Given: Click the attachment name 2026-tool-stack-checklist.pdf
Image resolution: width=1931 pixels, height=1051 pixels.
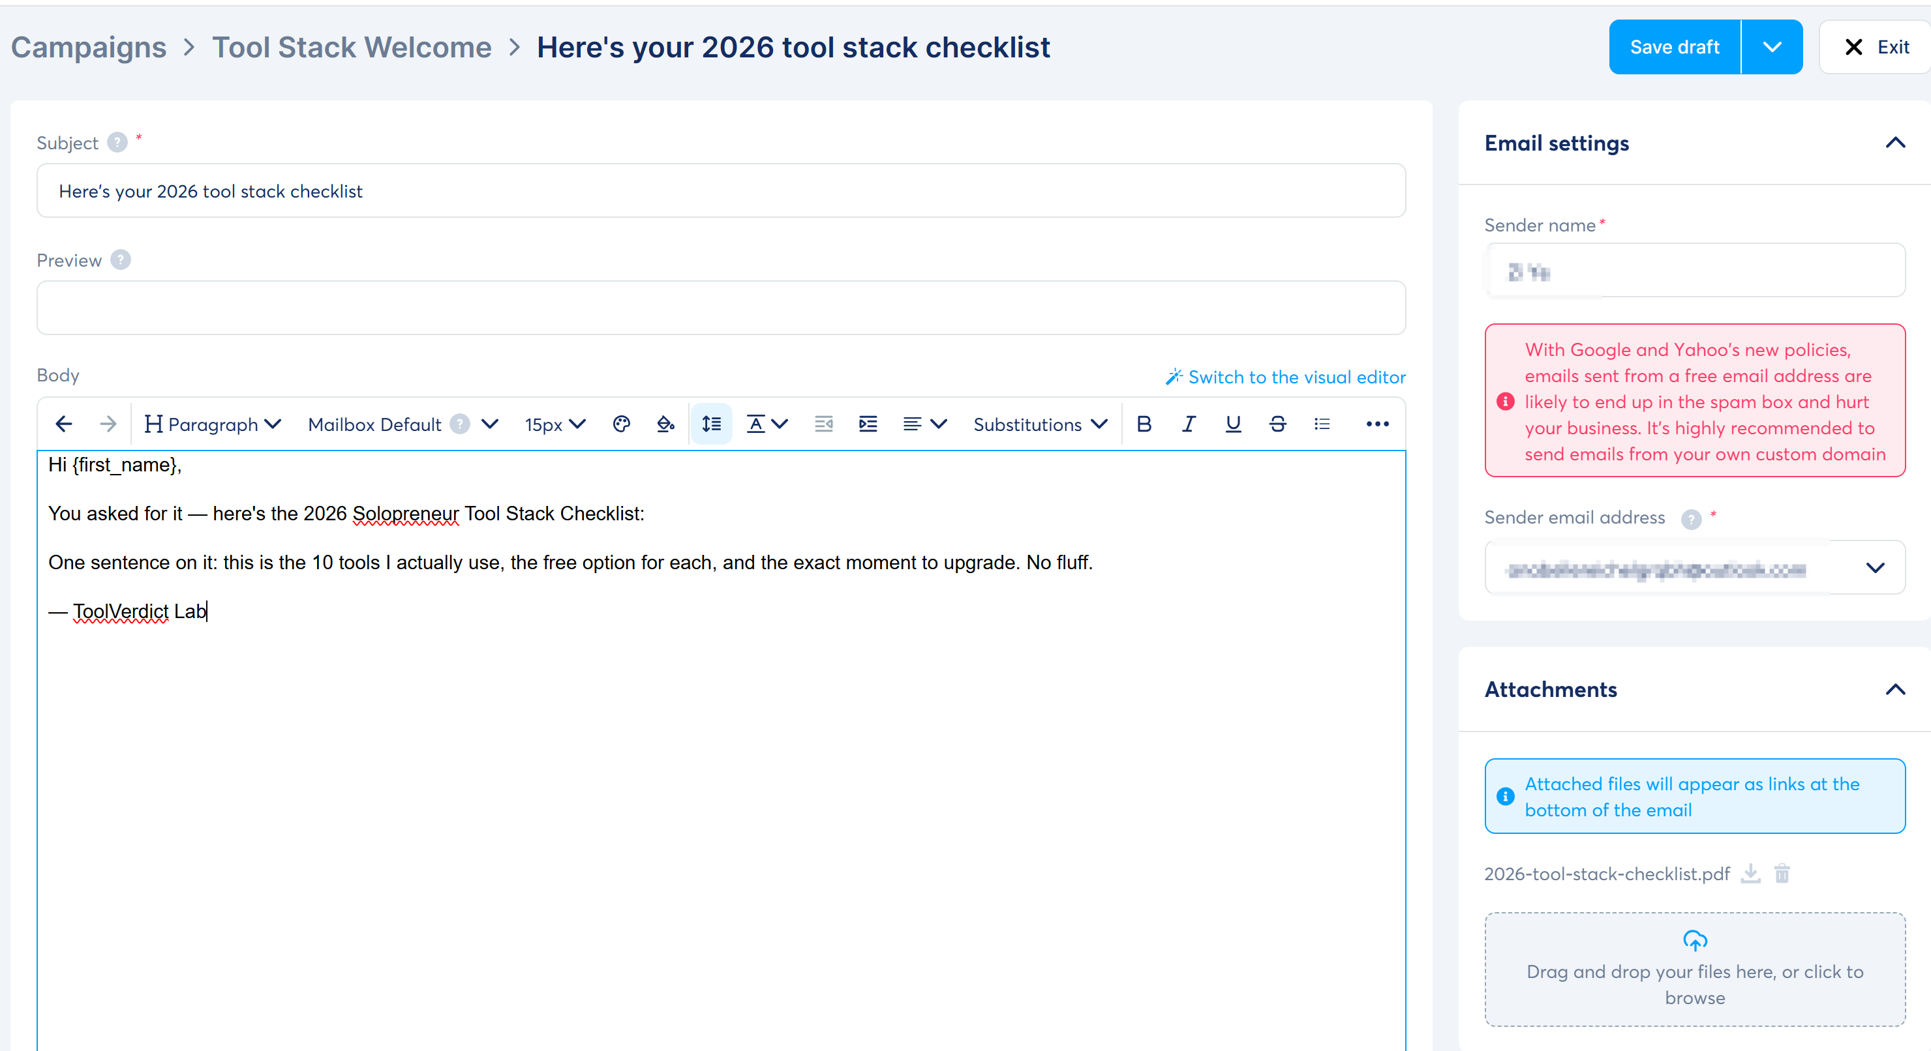Looking at the screenshot, I should 1606,874.
